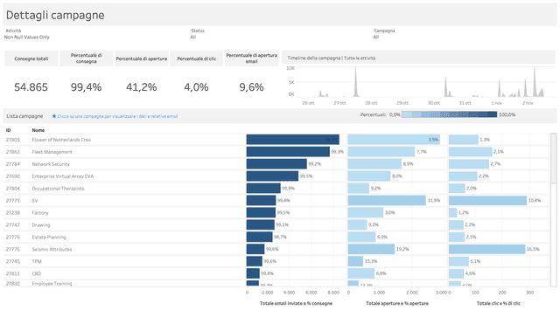The width and height of the screenshot is (560, 317).
Task: Click the Seismic Attributes click-rate bar
Action: pos(486,249)
